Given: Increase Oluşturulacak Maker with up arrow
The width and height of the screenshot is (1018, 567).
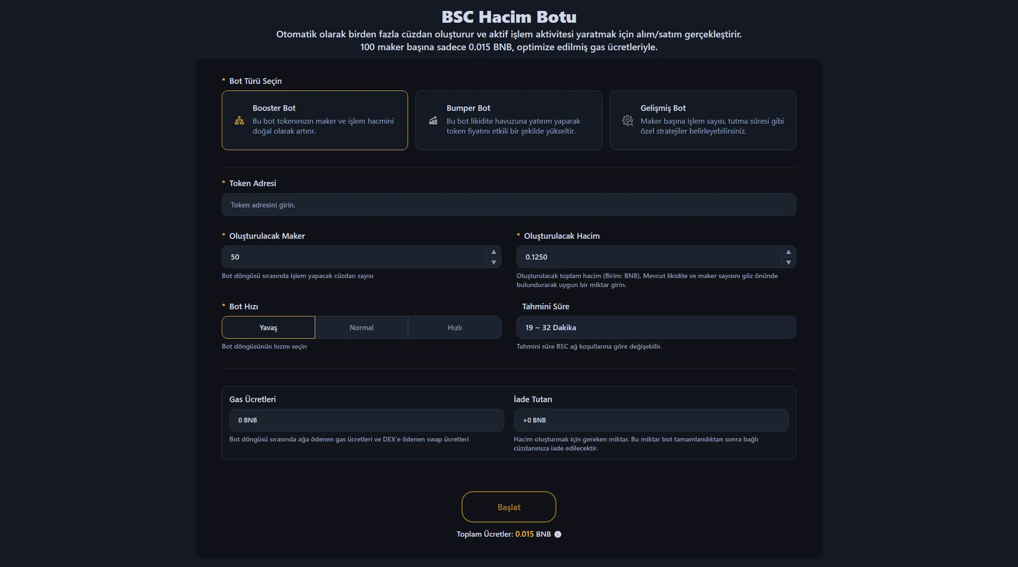Looking at the screenshot, I should (x=493, y=252).
